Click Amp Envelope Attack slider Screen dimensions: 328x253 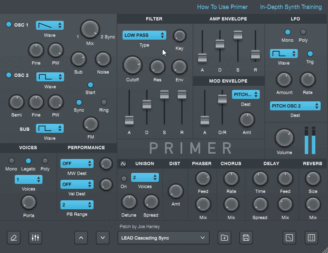point(202,58)
